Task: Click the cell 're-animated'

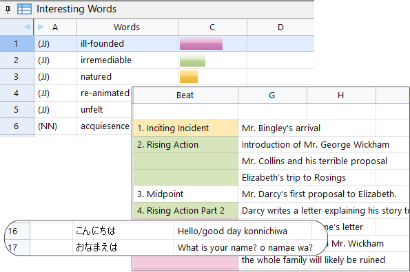Action: (x=105, y=93)
